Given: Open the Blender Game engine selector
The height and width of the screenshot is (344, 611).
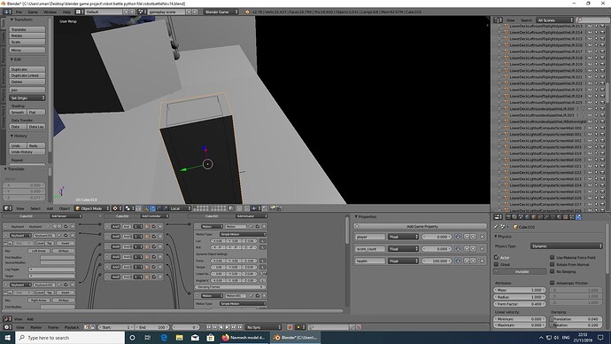Looking at the screenshot, I should pyautogui.click(x=221, y=12).
